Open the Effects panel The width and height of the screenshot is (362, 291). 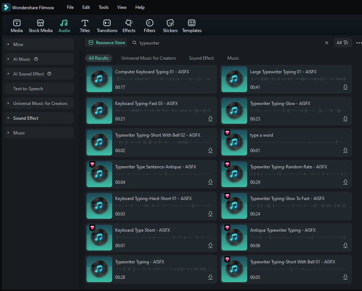coord(129,26)
